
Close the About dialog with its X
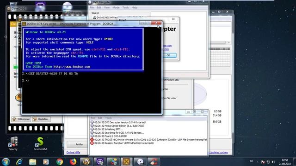(173, 19)
